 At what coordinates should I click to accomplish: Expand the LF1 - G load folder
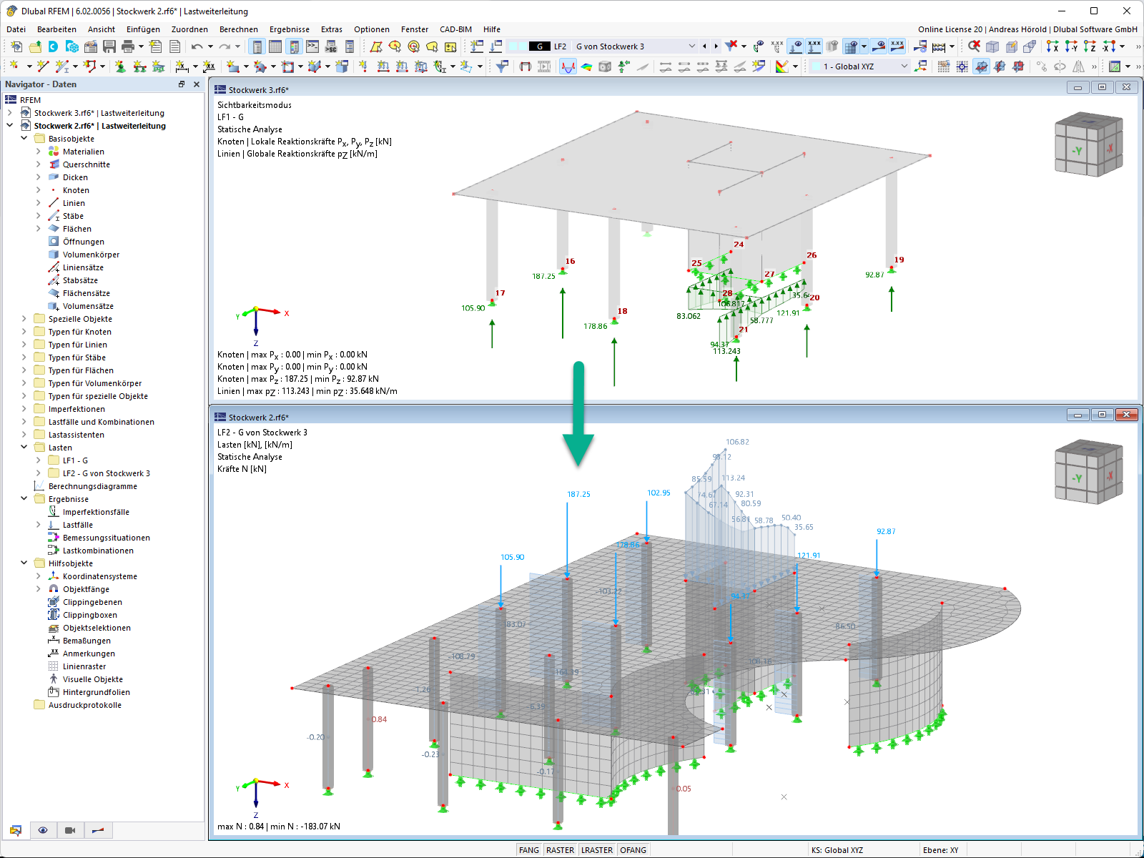point(39,460)
